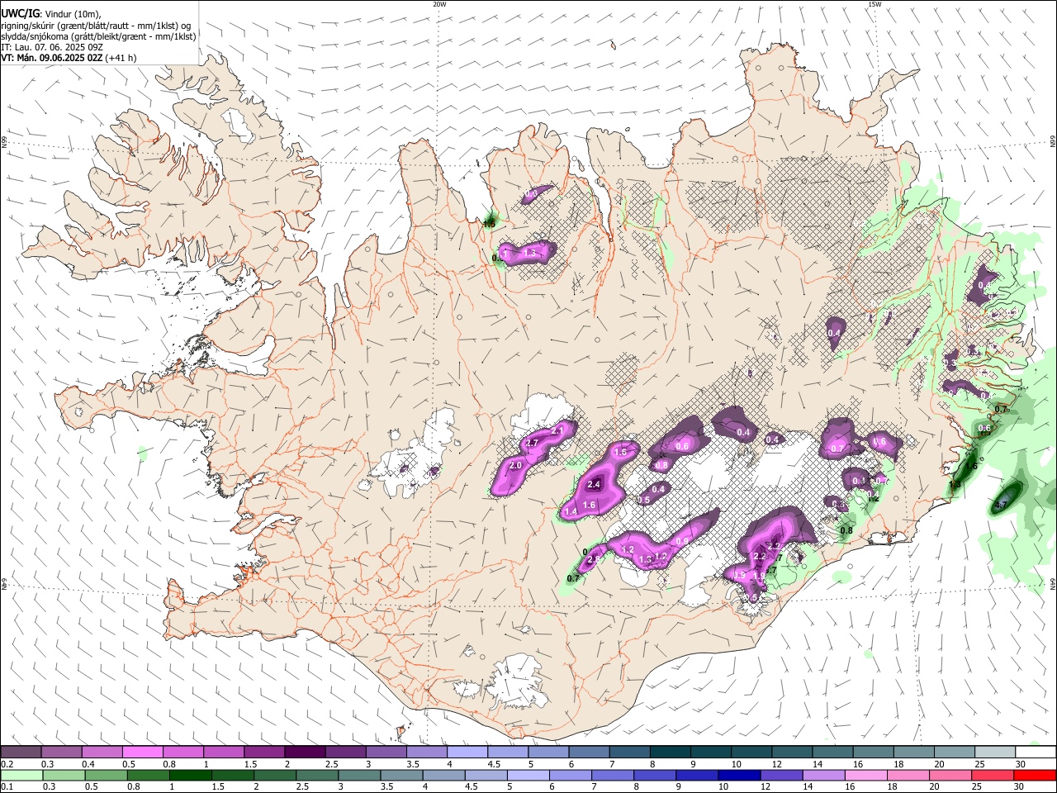This screenshot has height=793, width=1057.
Task: Select the orchid 0.4 legend swatch
Action: [102, 753]
